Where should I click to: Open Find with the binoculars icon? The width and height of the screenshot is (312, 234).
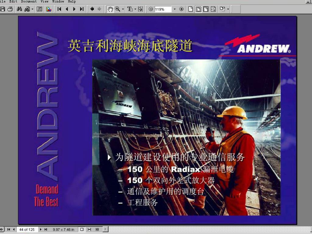click(19, 9)
